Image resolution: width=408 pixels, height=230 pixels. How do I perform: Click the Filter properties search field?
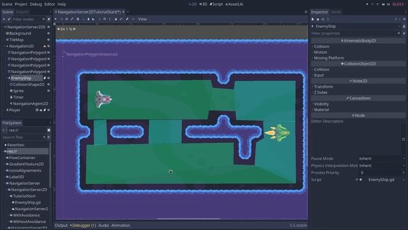point(356,33)
